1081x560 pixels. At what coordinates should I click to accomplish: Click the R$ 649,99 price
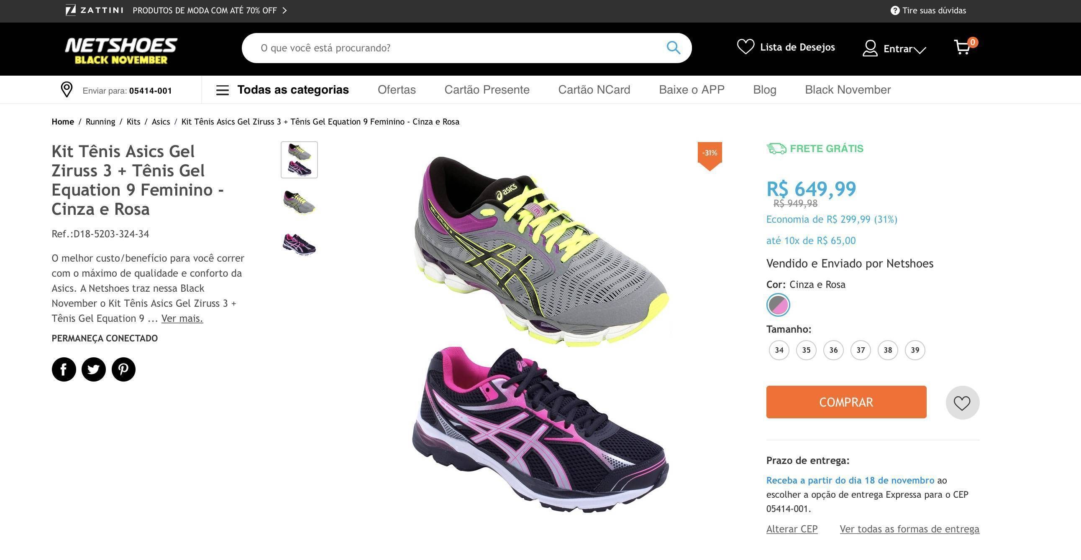coord(811,188)
